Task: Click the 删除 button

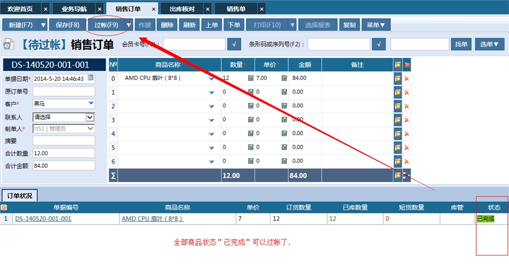Action: tap(167, 25)
